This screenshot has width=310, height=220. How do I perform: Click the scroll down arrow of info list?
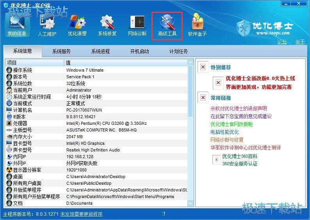(x=191, y=203)
